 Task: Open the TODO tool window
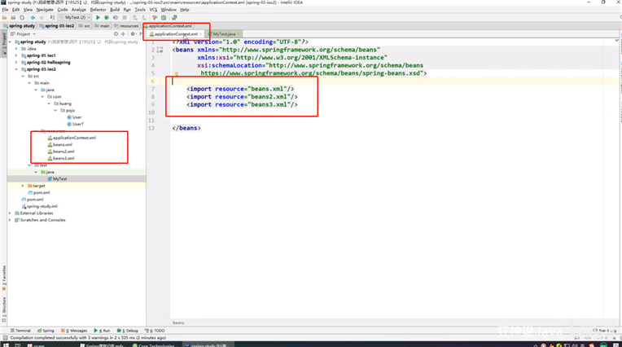155,331
